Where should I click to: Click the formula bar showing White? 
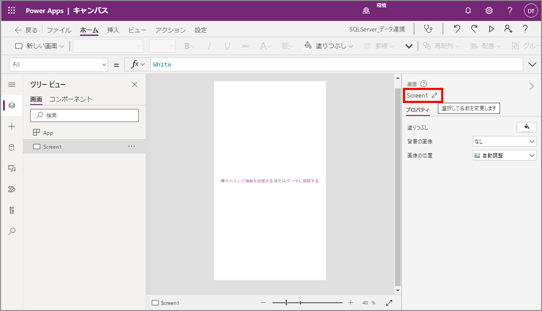pyautogui.click(x=336, y=65)
